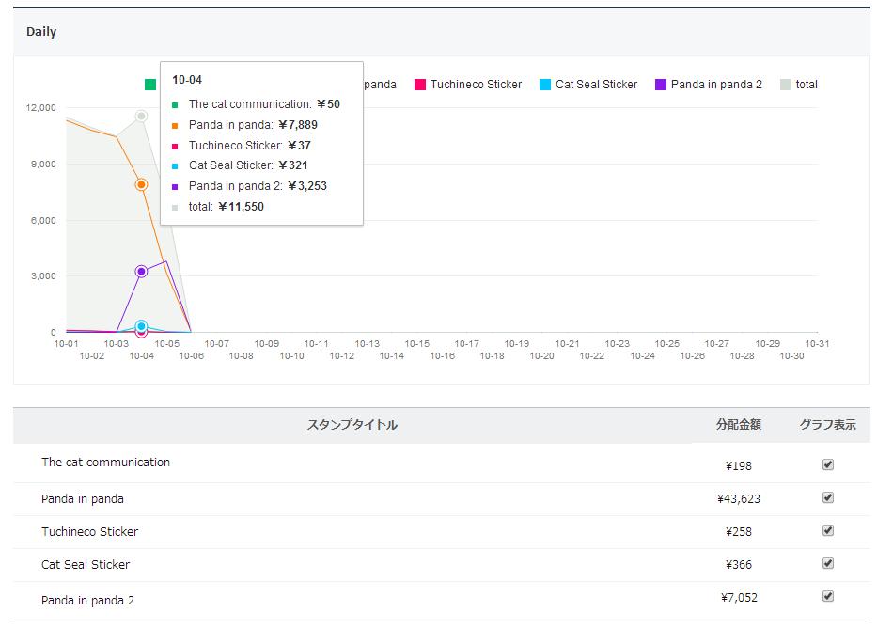Click the cyan Cat Seal Sticker data point
Viewport: 877px width, 628px height.
[141, 325]
